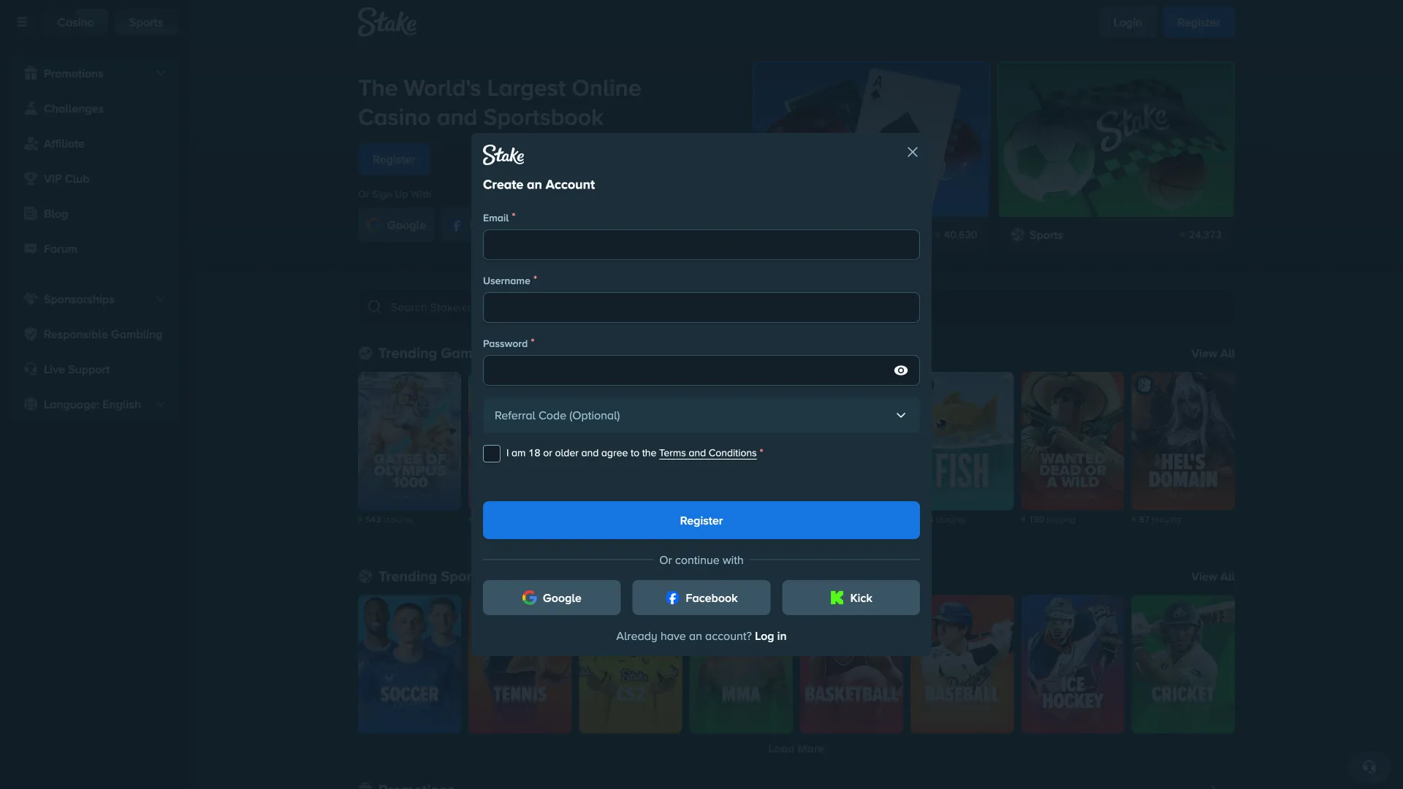The width and height of the screenshot is (1403, 789).
Task: Open Wanted Dead or a Wild thumbnail
Action: [1072, 441]
